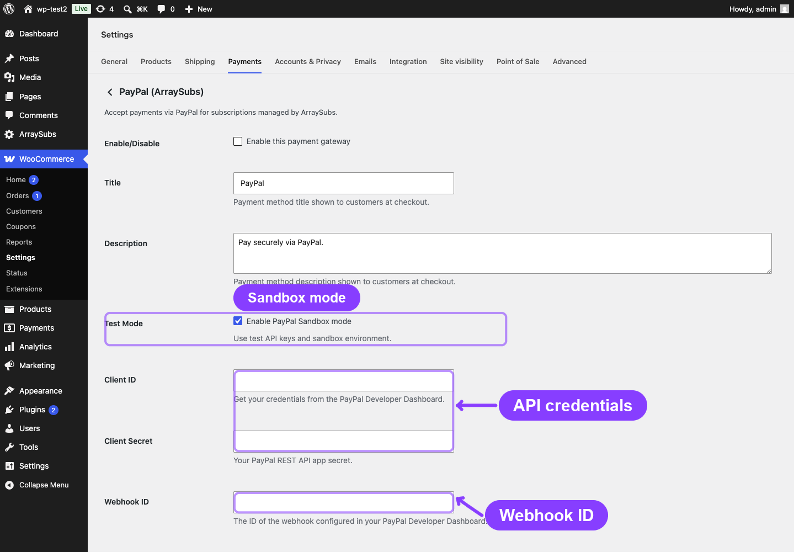Click the Client ID input field
The width and height of the screenshot is (794, 552).
click(344, 381)
